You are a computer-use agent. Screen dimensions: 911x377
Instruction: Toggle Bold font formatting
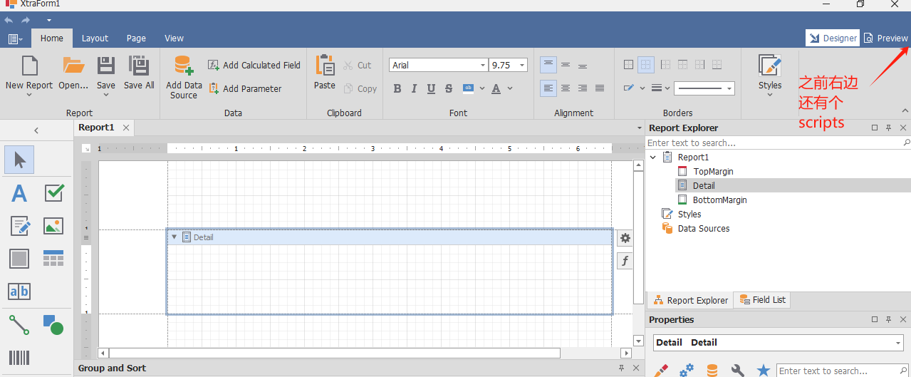pyautogui.click(x=397, y=88)
